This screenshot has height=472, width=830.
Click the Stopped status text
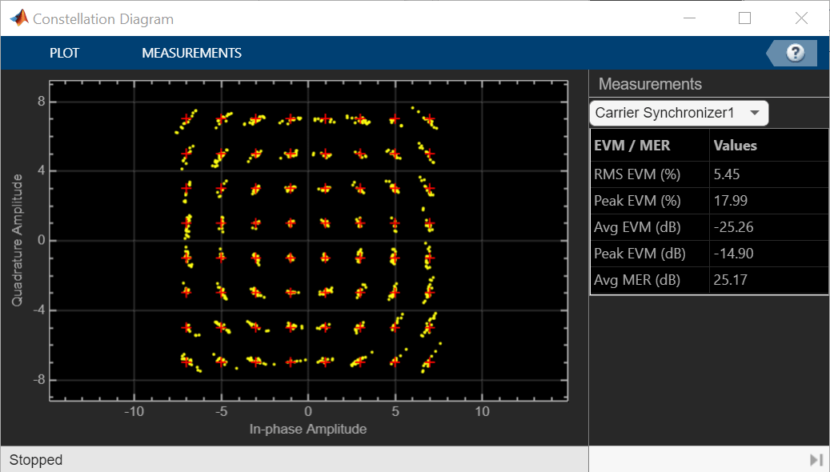(x=36, y=460)
